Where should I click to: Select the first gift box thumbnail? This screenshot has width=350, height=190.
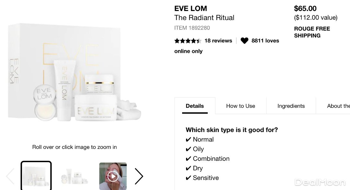point(36,175)
